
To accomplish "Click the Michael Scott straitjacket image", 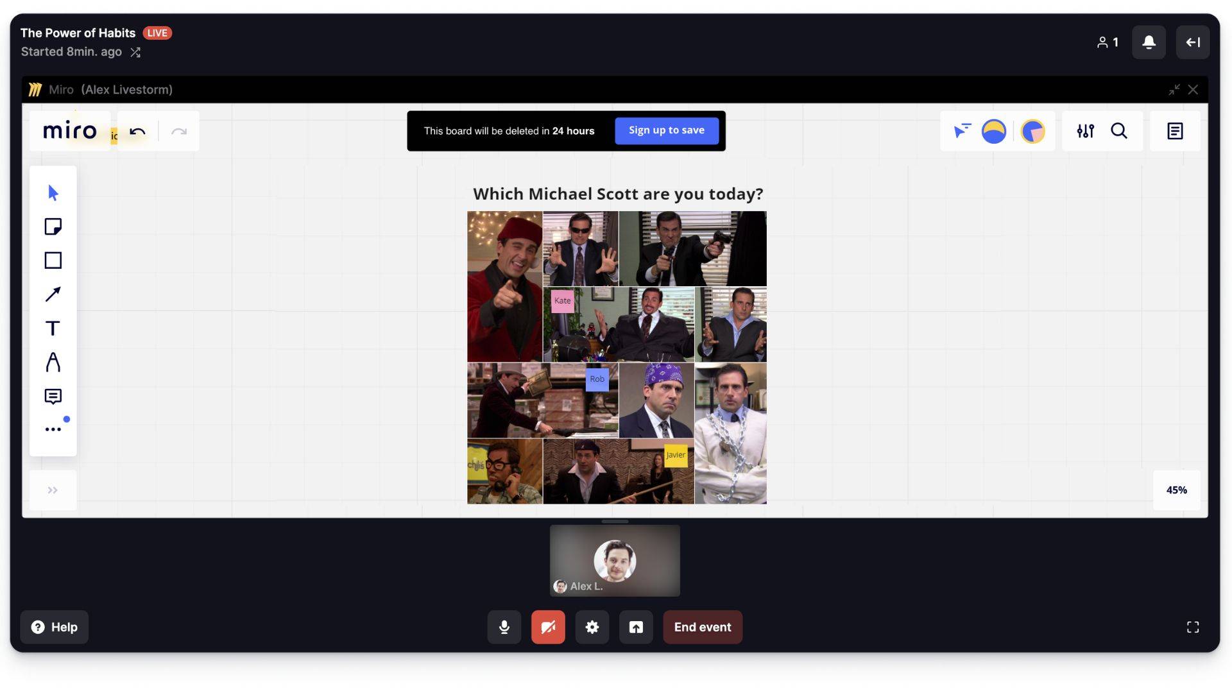I will click(730, 433).
